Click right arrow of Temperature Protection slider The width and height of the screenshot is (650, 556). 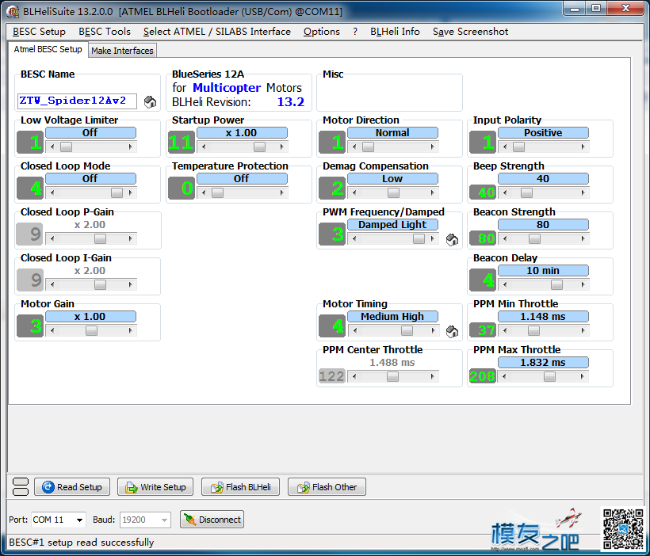point(282,192)
